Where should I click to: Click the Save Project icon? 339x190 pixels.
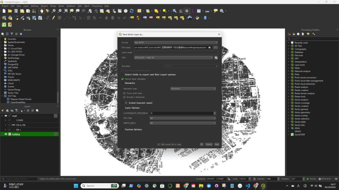point(16,11)
